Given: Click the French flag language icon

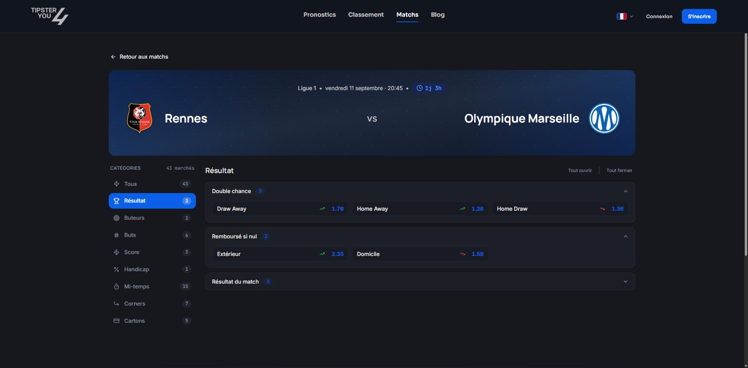Looking at the screenshot, I should click(x=622, y=16).
